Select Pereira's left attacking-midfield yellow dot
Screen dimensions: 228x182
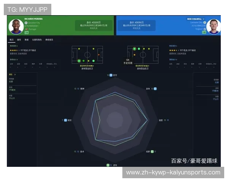(93, 49)
